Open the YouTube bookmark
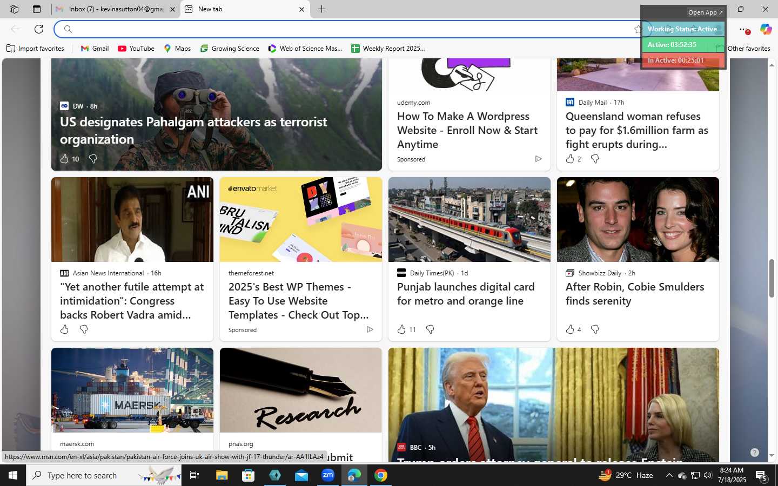 [x=136, y=49]
